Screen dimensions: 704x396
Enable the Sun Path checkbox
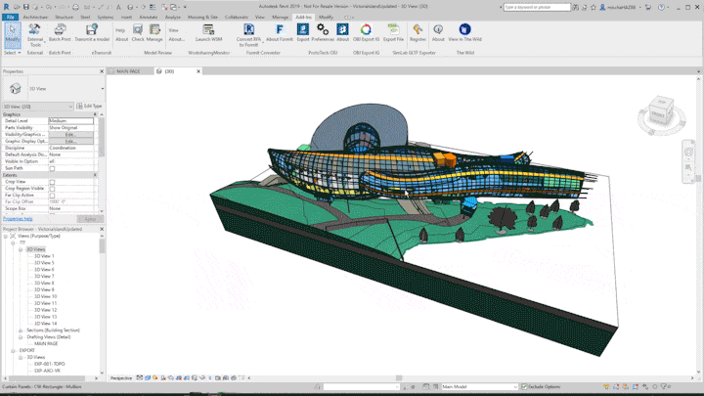tap(53, 168)
